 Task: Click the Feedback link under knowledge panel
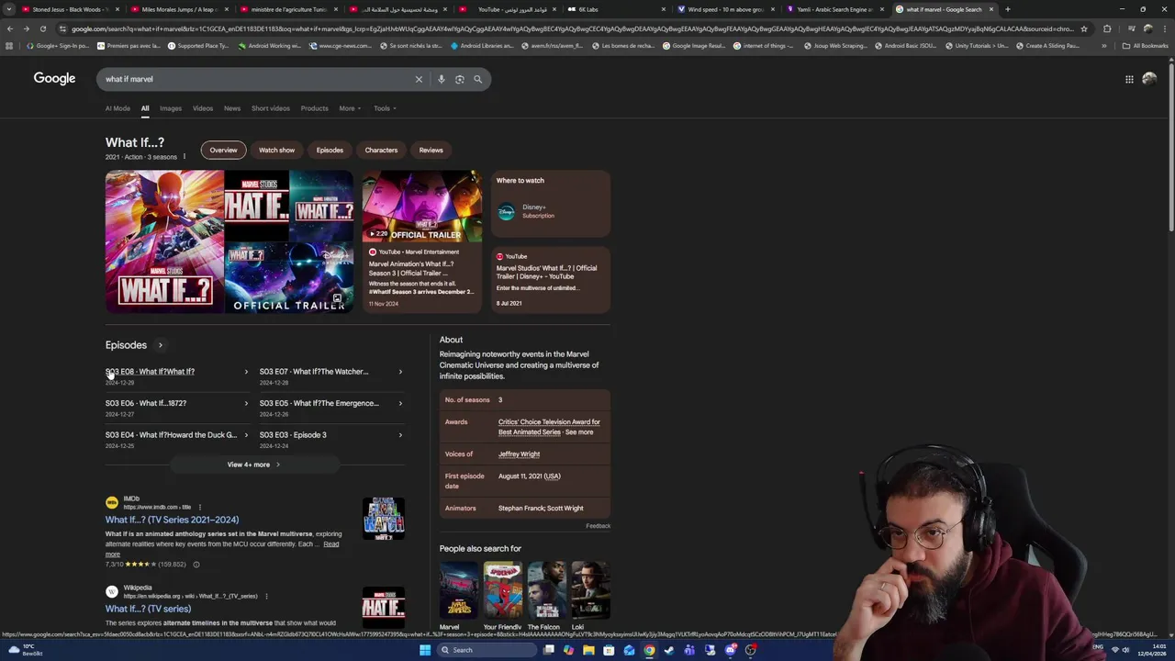point(598,526)
